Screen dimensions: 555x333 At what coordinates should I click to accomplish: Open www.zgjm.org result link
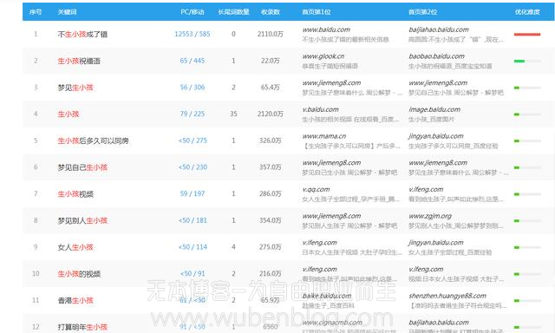tap(430, 216)
